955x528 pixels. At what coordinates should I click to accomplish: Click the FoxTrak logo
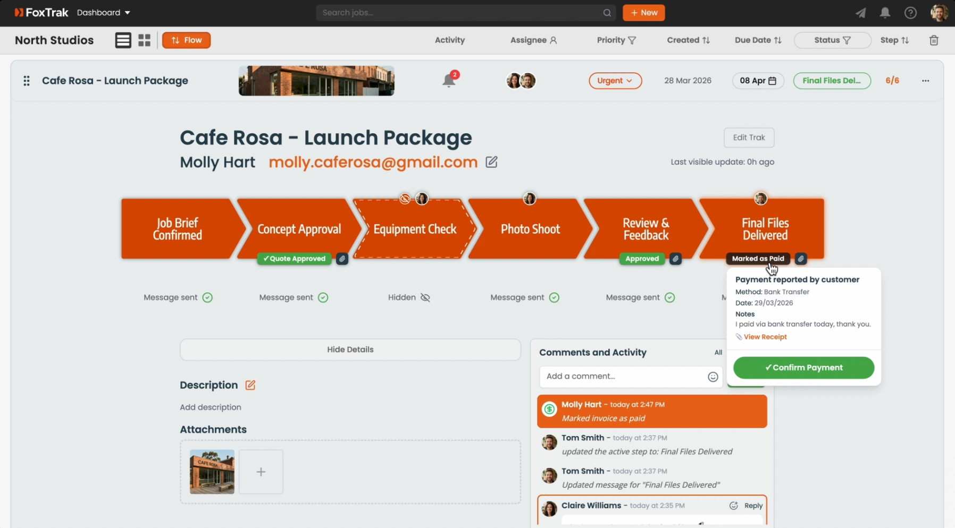(x=41, y=13)
